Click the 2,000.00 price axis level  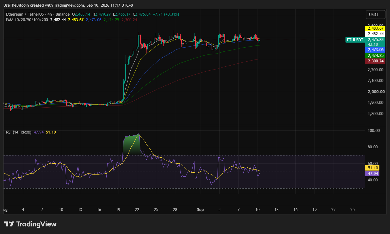pyautogui.click(x=376, y=92)
